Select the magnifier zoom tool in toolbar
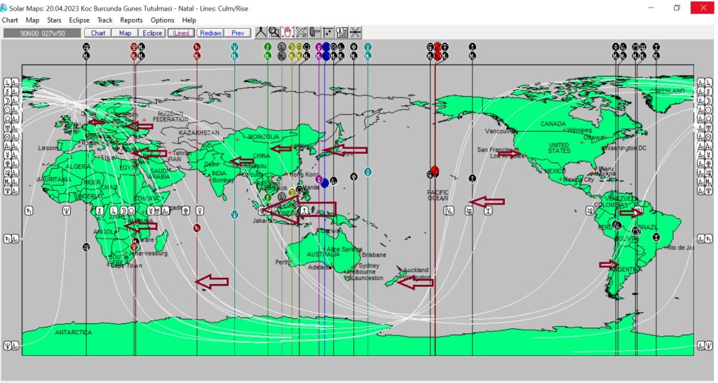The width and height of the screenshot is (718, 383). 273,32
